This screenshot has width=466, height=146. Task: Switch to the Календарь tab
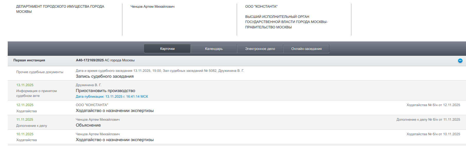coord(214,49)
